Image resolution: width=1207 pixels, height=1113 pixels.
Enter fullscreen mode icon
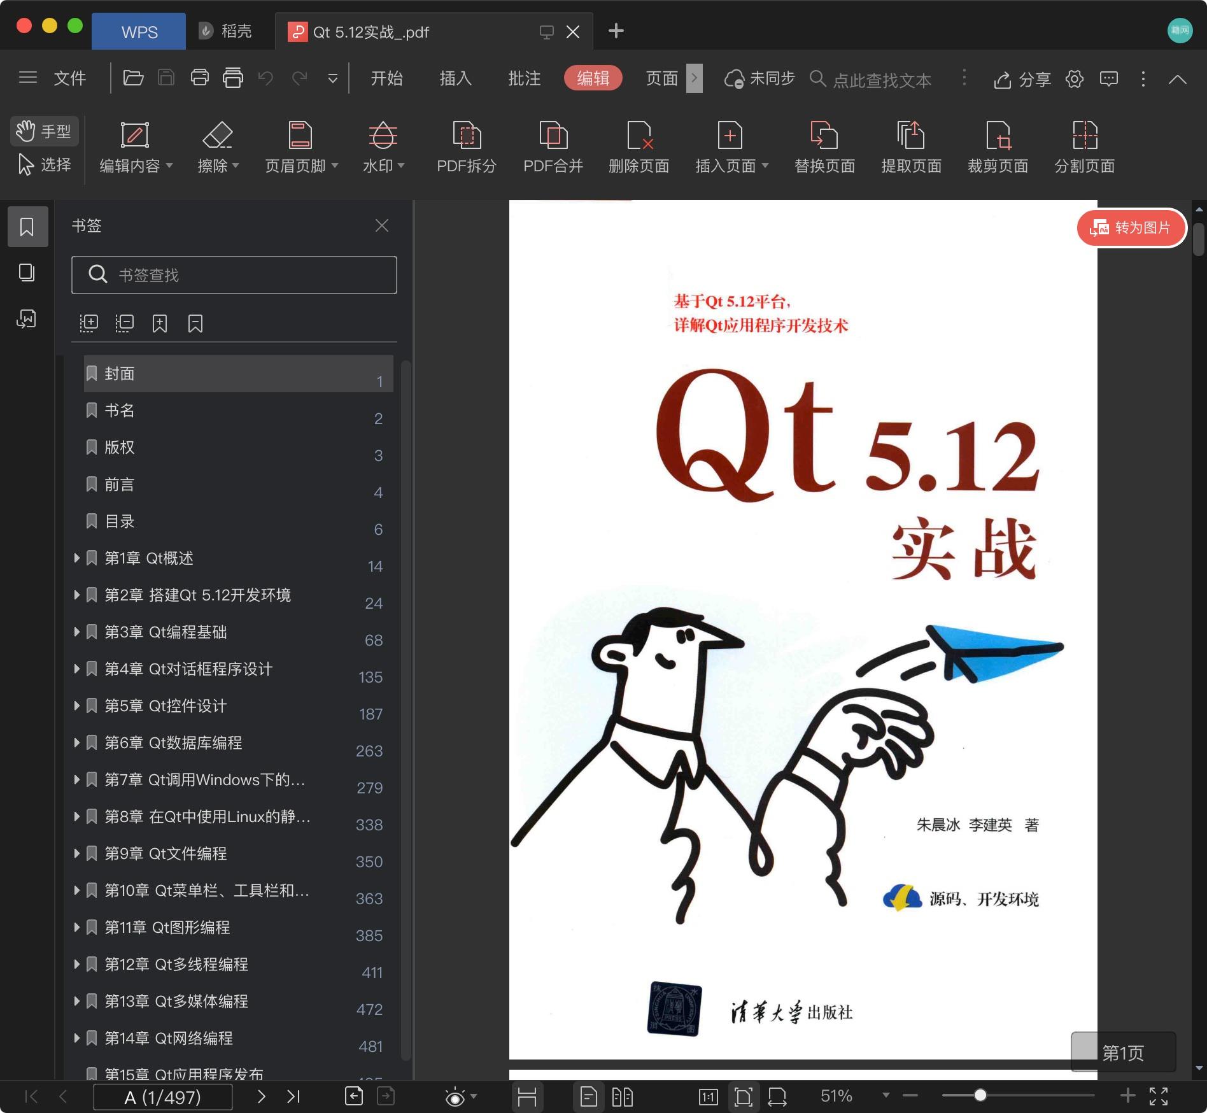1159,1096
